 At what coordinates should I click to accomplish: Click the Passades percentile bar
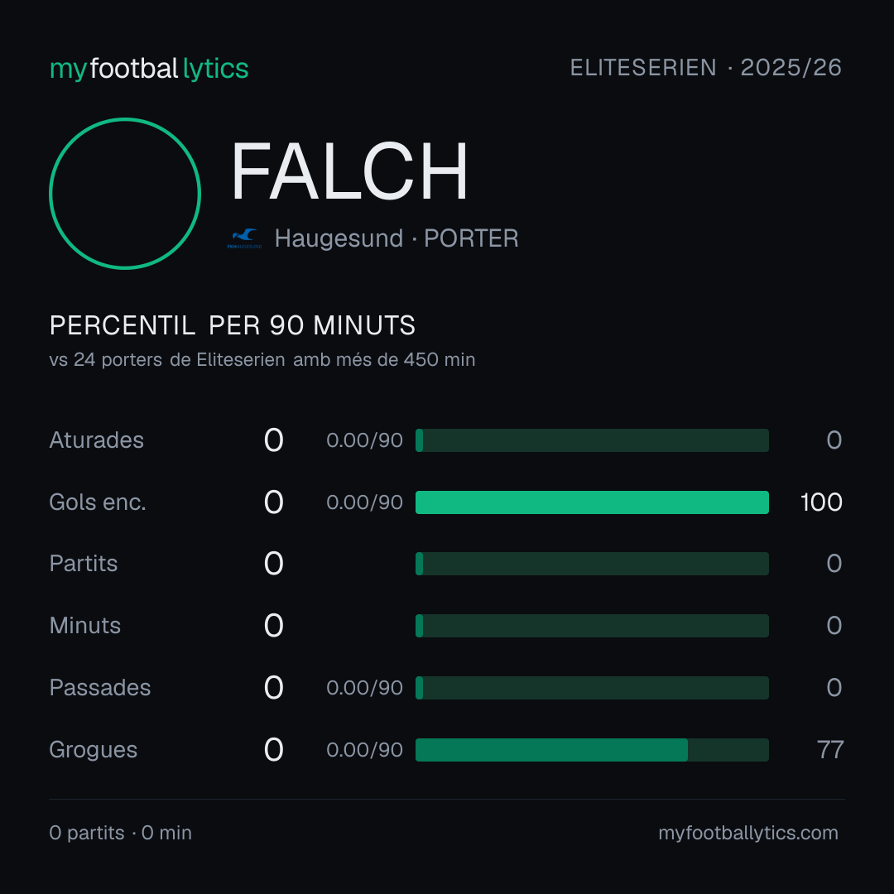coord(592,688)
